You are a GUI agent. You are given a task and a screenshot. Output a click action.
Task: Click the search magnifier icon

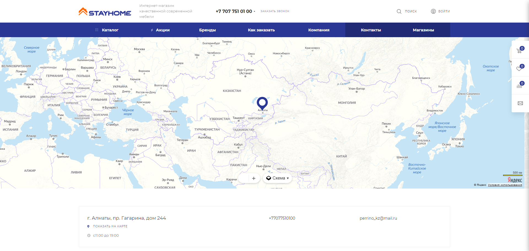(399, 11)
